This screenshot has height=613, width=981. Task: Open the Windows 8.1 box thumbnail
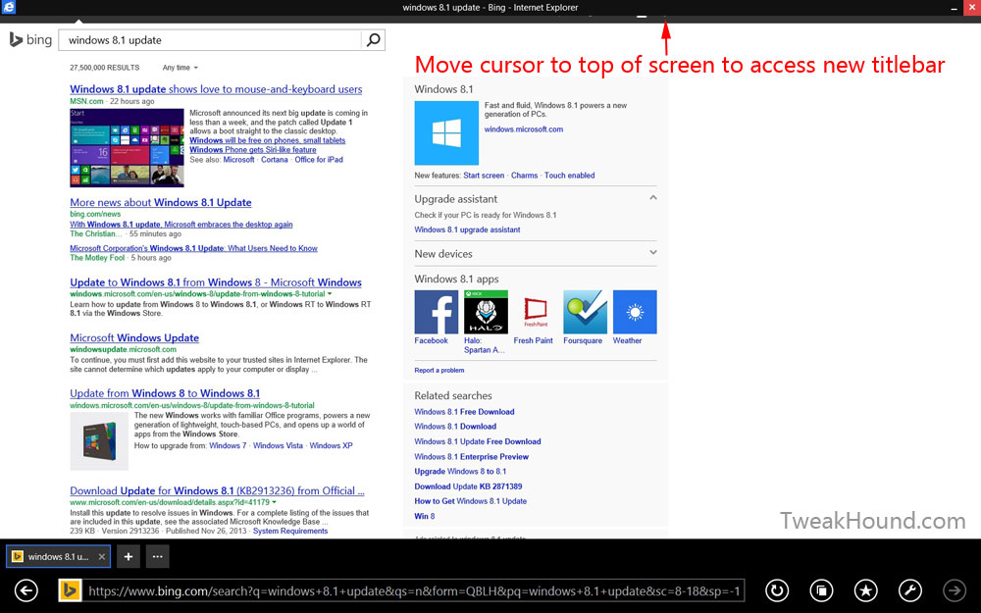pos(99,441)
